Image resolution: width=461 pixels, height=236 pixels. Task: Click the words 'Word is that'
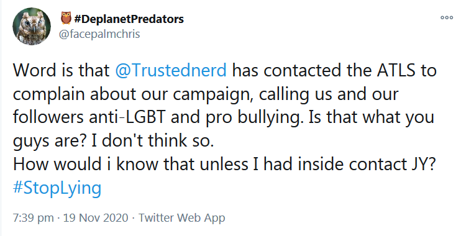[x=61, y=70]
